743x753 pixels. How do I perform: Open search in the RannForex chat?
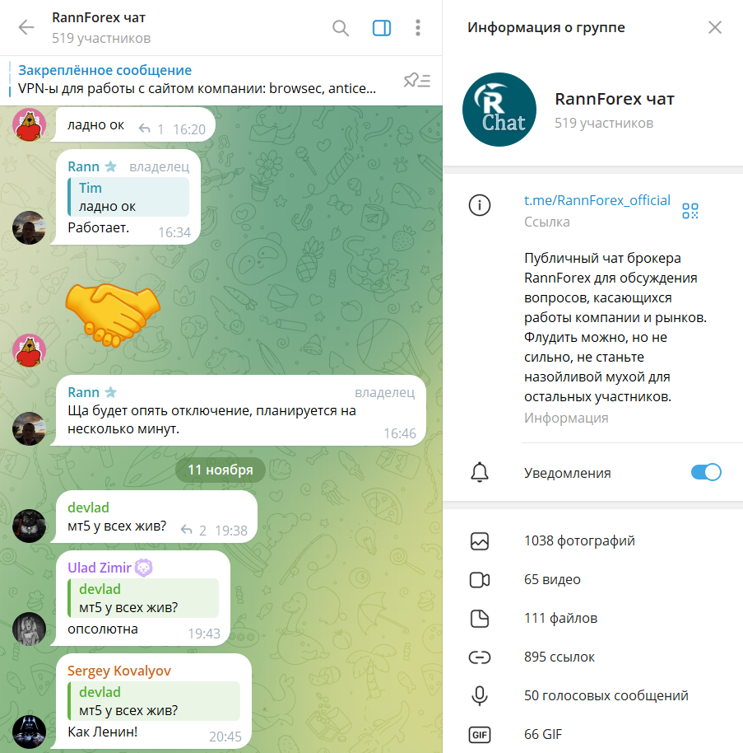coord(341,28)
